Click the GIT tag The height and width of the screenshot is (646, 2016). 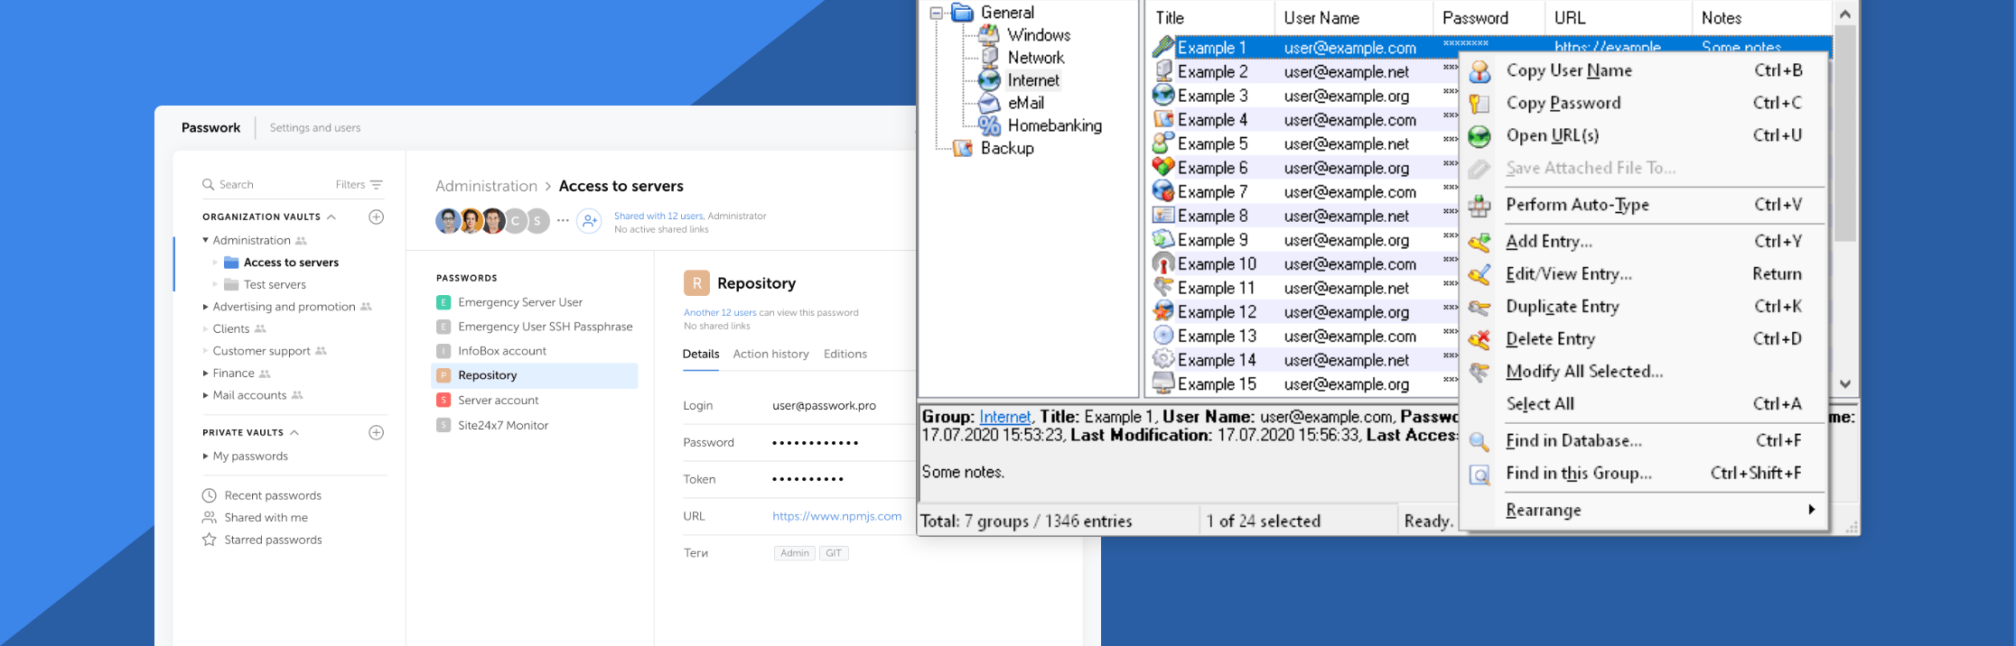click(x=834, y=553)
